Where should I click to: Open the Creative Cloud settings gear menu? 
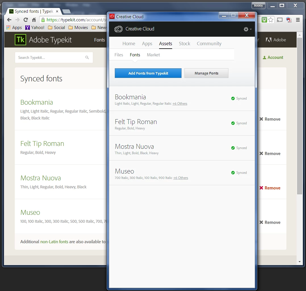[247, 29]
